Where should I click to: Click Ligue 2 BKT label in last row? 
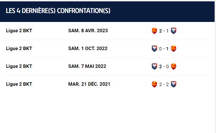[x=19, y=84]
